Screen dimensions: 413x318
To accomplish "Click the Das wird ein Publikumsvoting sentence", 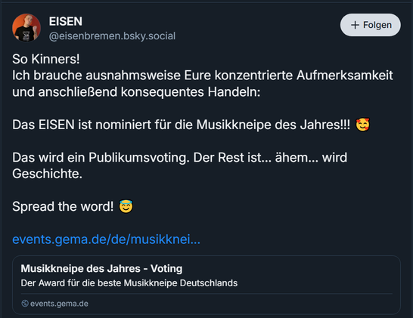I will pyautogui.click(x=101, y=157).
